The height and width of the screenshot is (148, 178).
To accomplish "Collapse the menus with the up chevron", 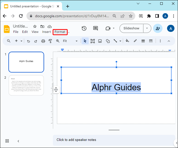I will [169, 41].
